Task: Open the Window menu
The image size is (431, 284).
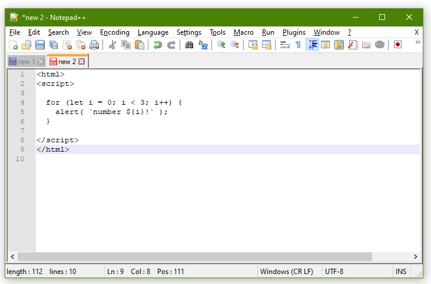Action: click(327, 32)
